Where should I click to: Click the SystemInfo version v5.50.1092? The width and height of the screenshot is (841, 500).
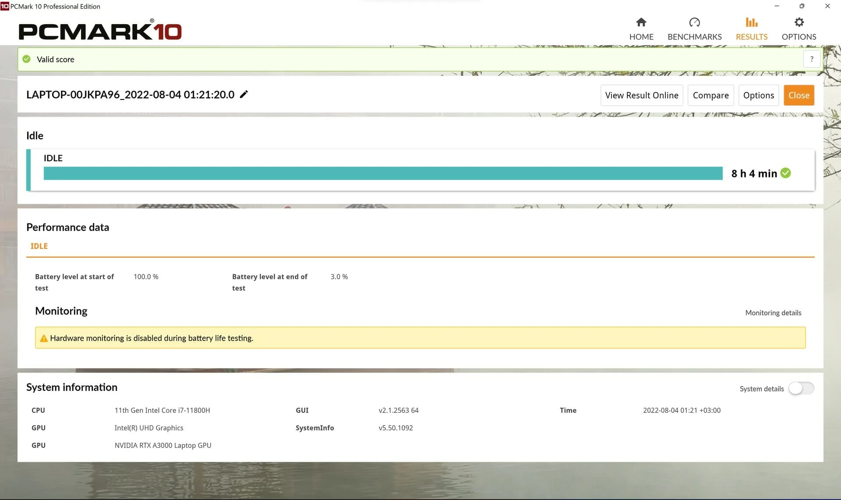396,428
